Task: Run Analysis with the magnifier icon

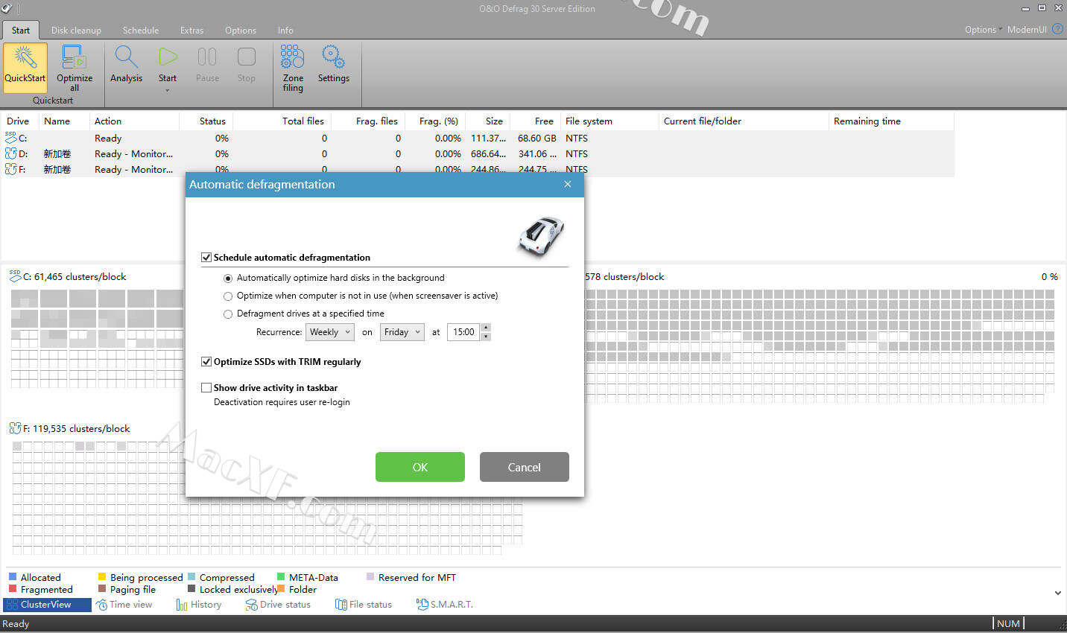Action: point(126,58)
